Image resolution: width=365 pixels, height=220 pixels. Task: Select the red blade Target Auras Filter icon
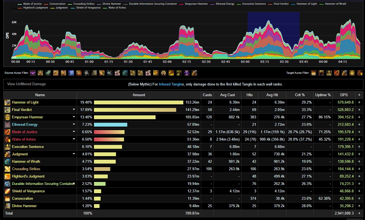tap(337, 73)
